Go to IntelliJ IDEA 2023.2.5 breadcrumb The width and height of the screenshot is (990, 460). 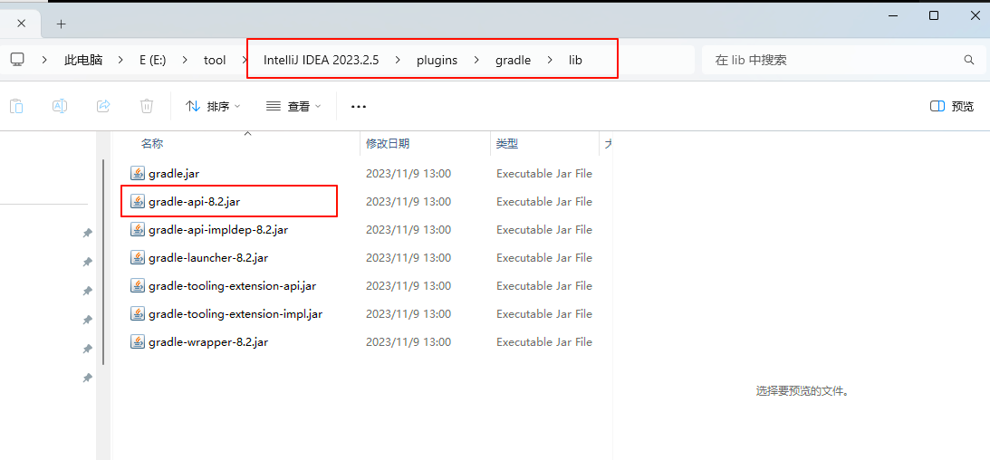click(321, 61)
